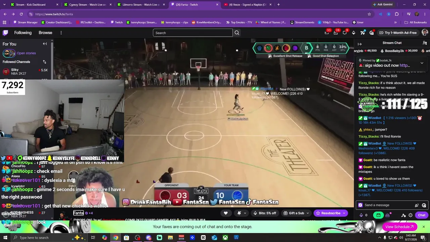The height and width of the screenshot is (242, 430).
Task: Open notifications with 9 badge
Action: pos(345,33)
